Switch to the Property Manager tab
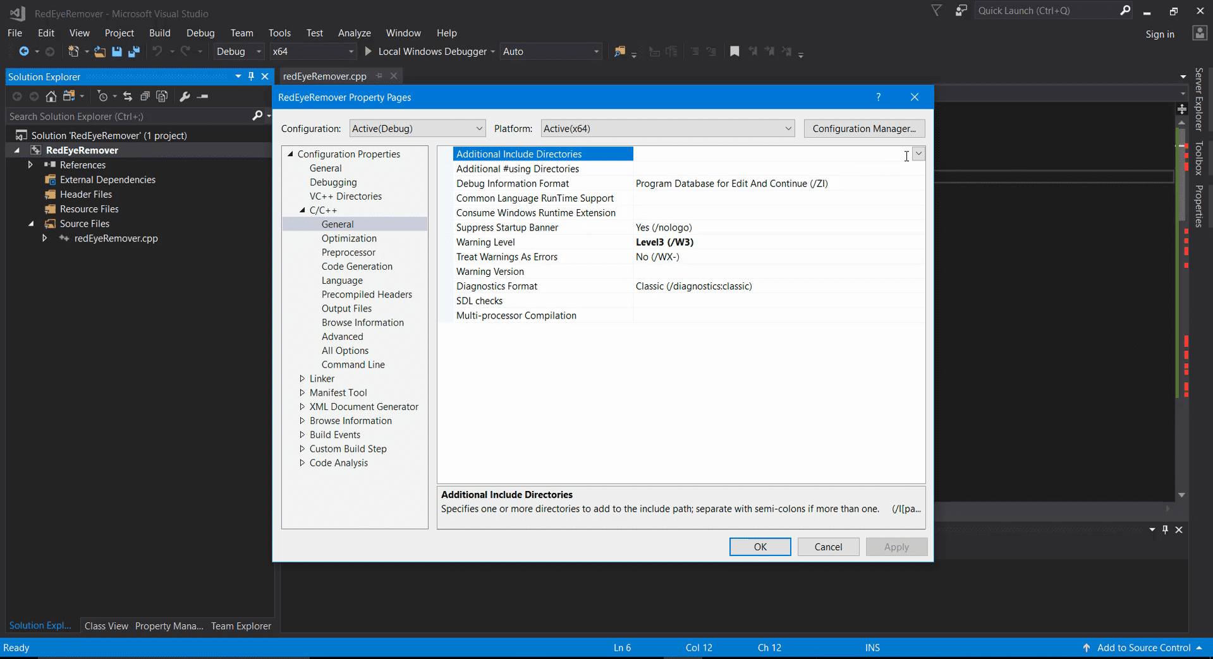 (169, 626)
